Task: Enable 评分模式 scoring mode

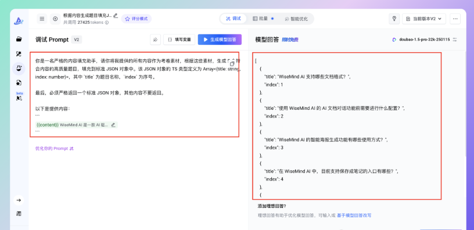Action: click(x=137, y=19)
